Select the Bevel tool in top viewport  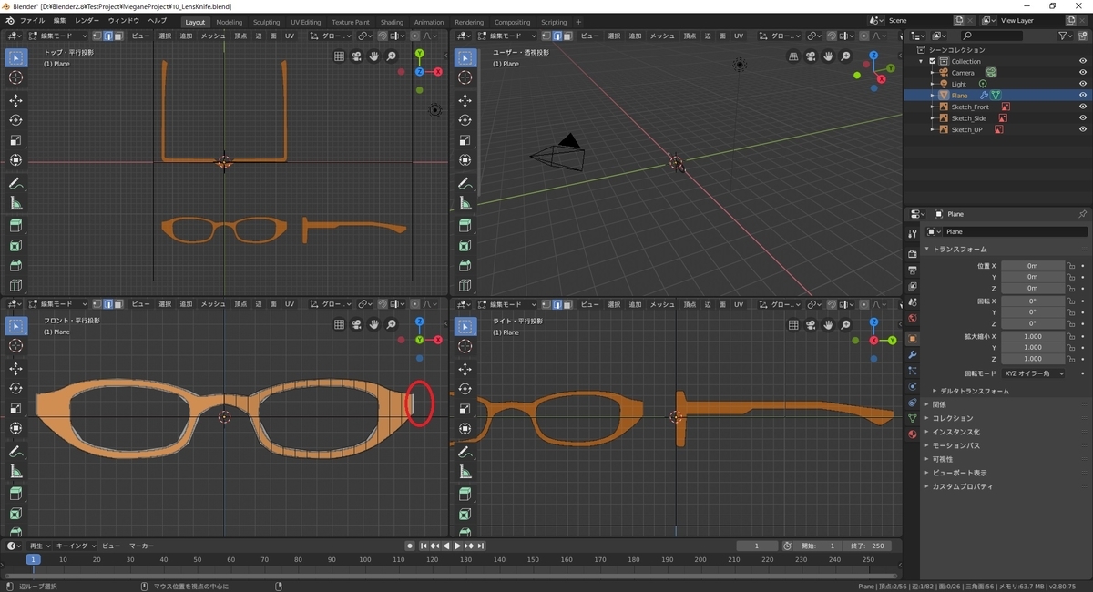(16, 266)
